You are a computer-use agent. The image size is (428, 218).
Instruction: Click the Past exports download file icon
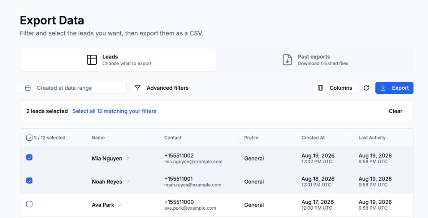point(287,60)
